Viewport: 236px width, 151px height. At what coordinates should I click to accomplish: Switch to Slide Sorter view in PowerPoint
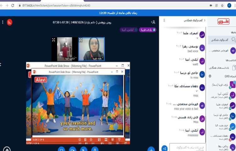tap(106, 140)
